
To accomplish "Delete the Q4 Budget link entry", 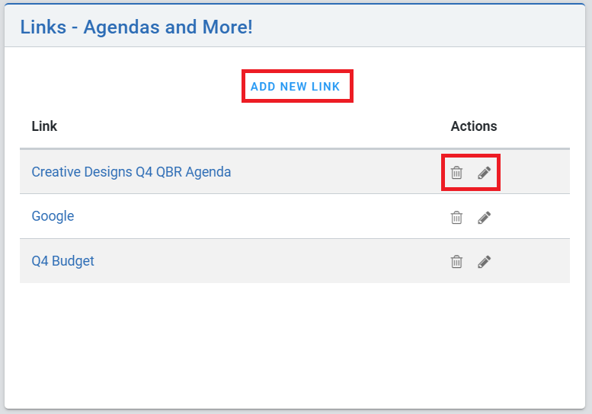I will coord(456,261).
